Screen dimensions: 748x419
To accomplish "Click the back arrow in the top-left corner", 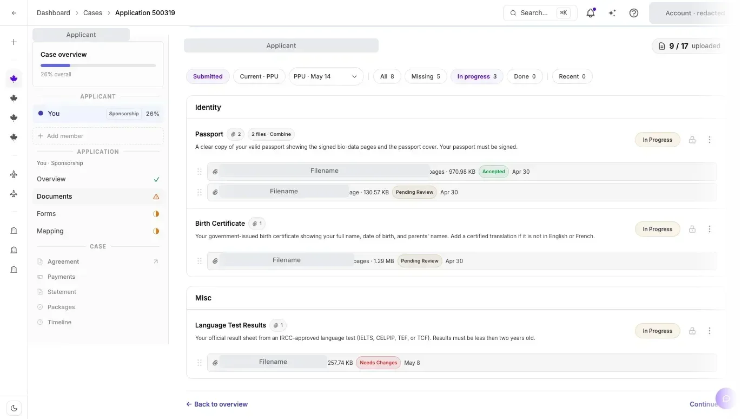I will 14,13.
